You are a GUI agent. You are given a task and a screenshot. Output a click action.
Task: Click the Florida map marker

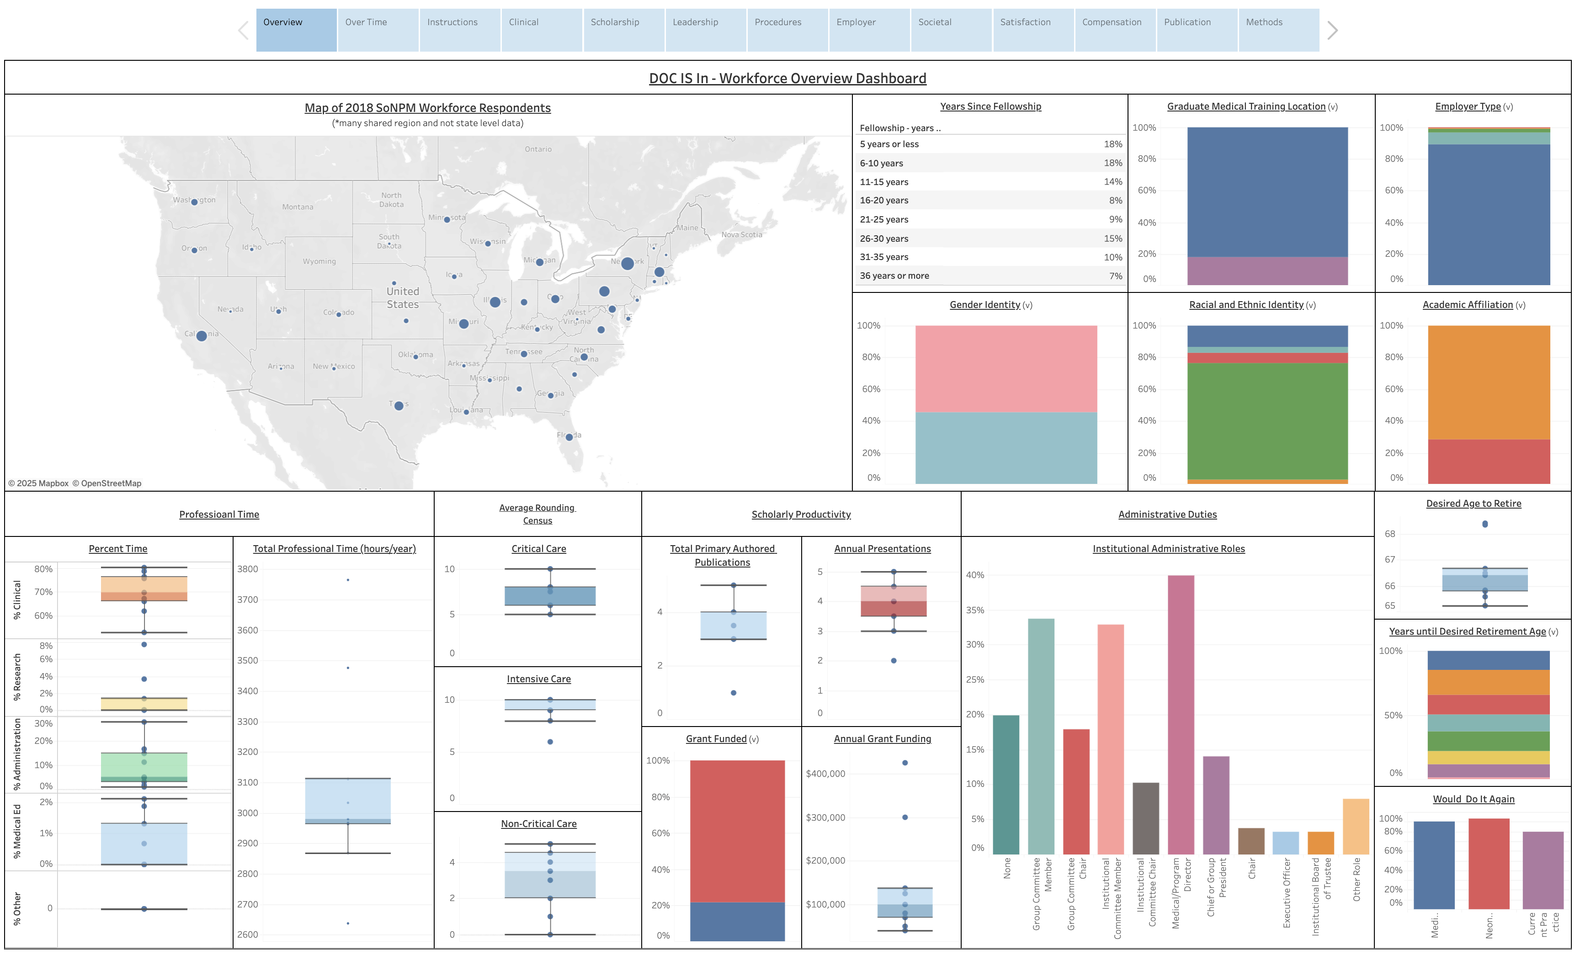tap(569, 437)
